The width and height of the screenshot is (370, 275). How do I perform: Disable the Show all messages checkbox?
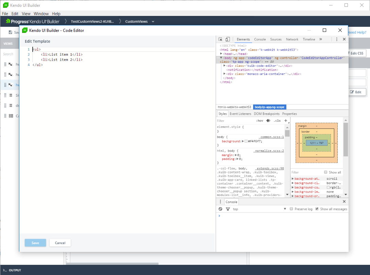pos(318,209)
